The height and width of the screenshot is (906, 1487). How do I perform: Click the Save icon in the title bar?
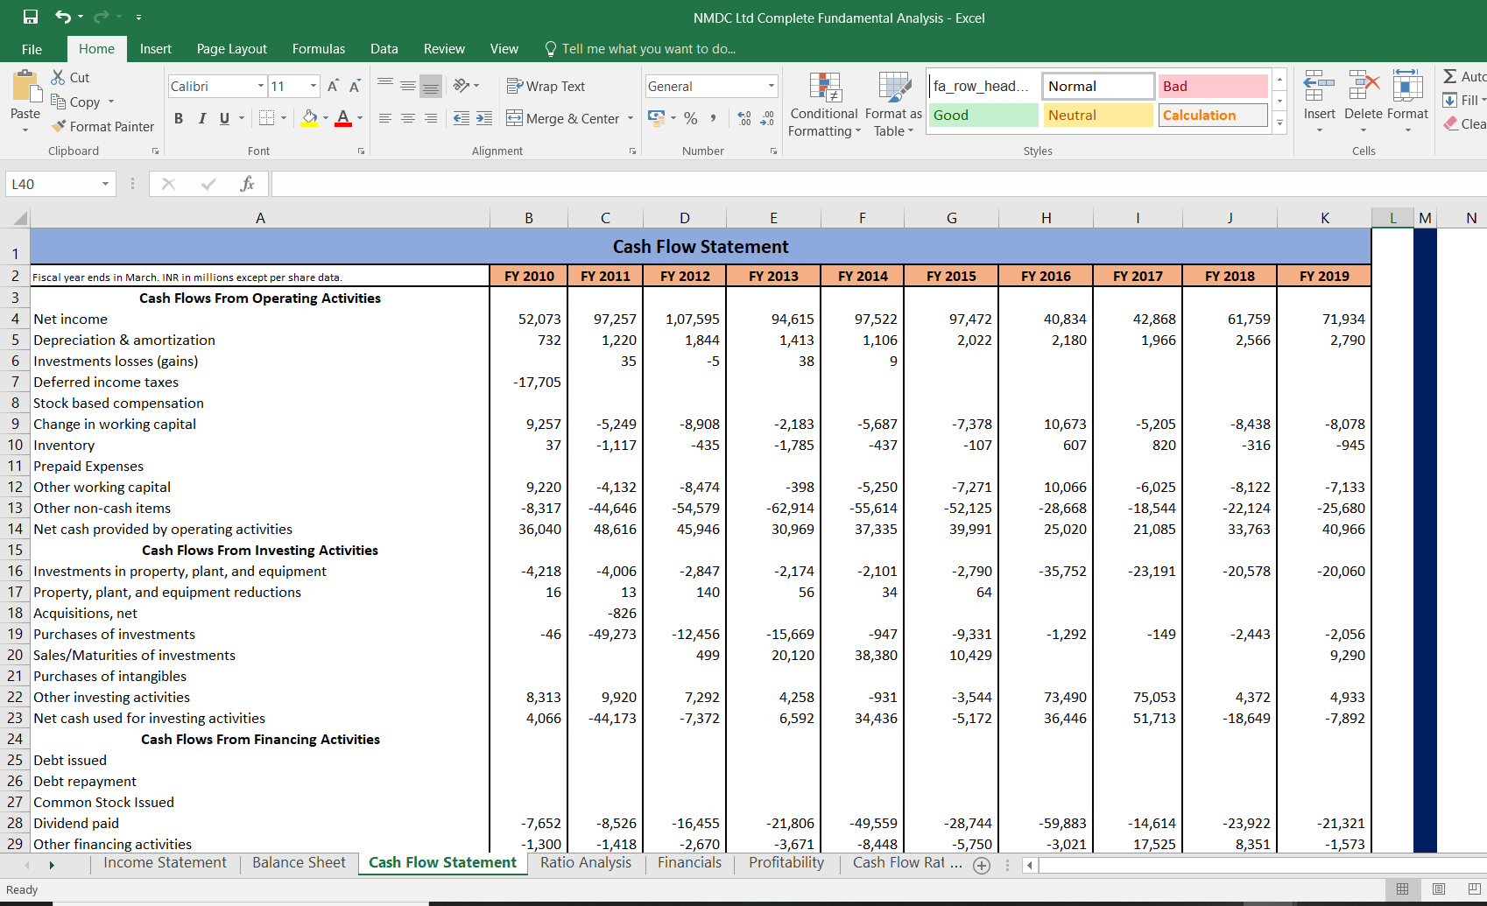coord(30,17)
